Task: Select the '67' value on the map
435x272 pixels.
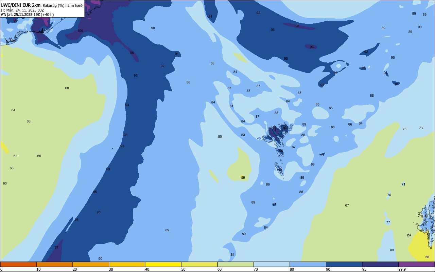Action: pos(347,206)
